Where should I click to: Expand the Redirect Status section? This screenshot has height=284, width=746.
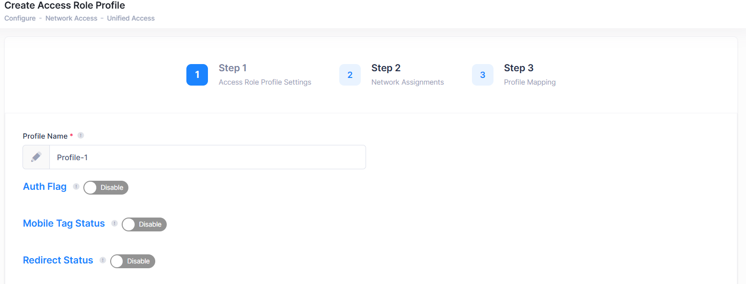point(58,260)
